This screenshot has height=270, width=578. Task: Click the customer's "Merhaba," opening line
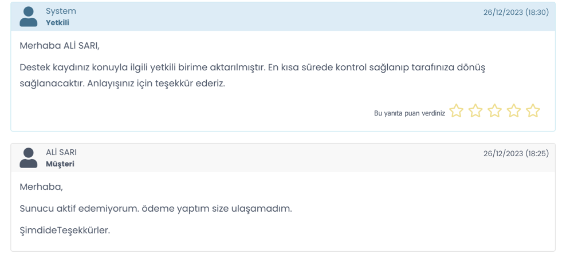tap(41, 187)
